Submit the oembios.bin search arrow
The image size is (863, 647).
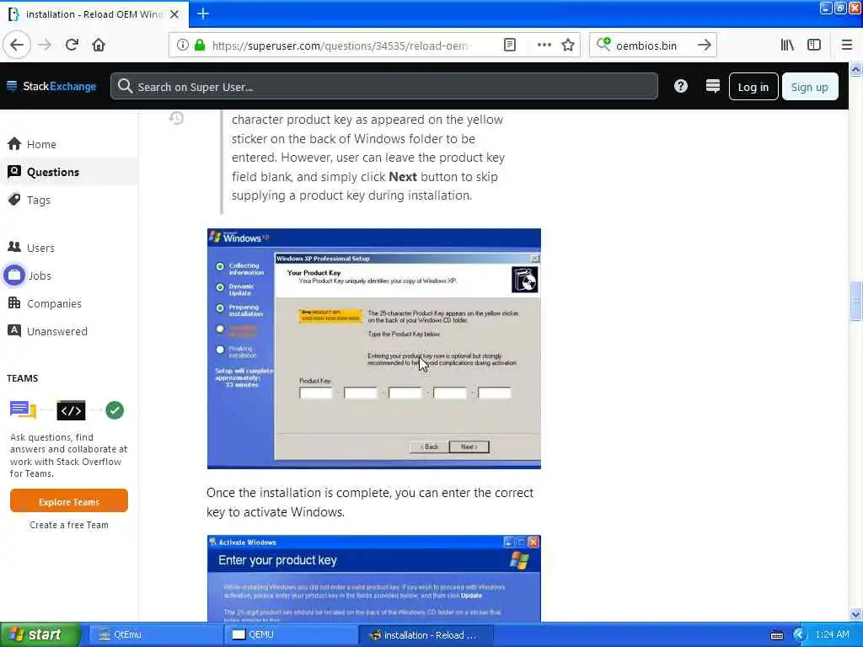click(x=704, y=45)
